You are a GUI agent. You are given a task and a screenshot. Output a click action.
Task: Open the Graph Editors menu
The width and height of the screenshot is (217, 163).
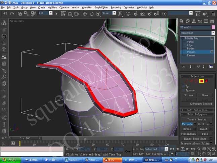pyautogui.click(x=101, y=7)
